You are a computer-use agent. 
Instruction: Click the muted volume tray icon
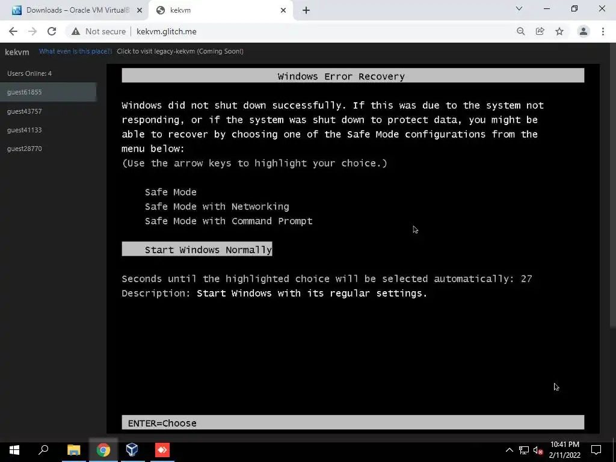538,450
